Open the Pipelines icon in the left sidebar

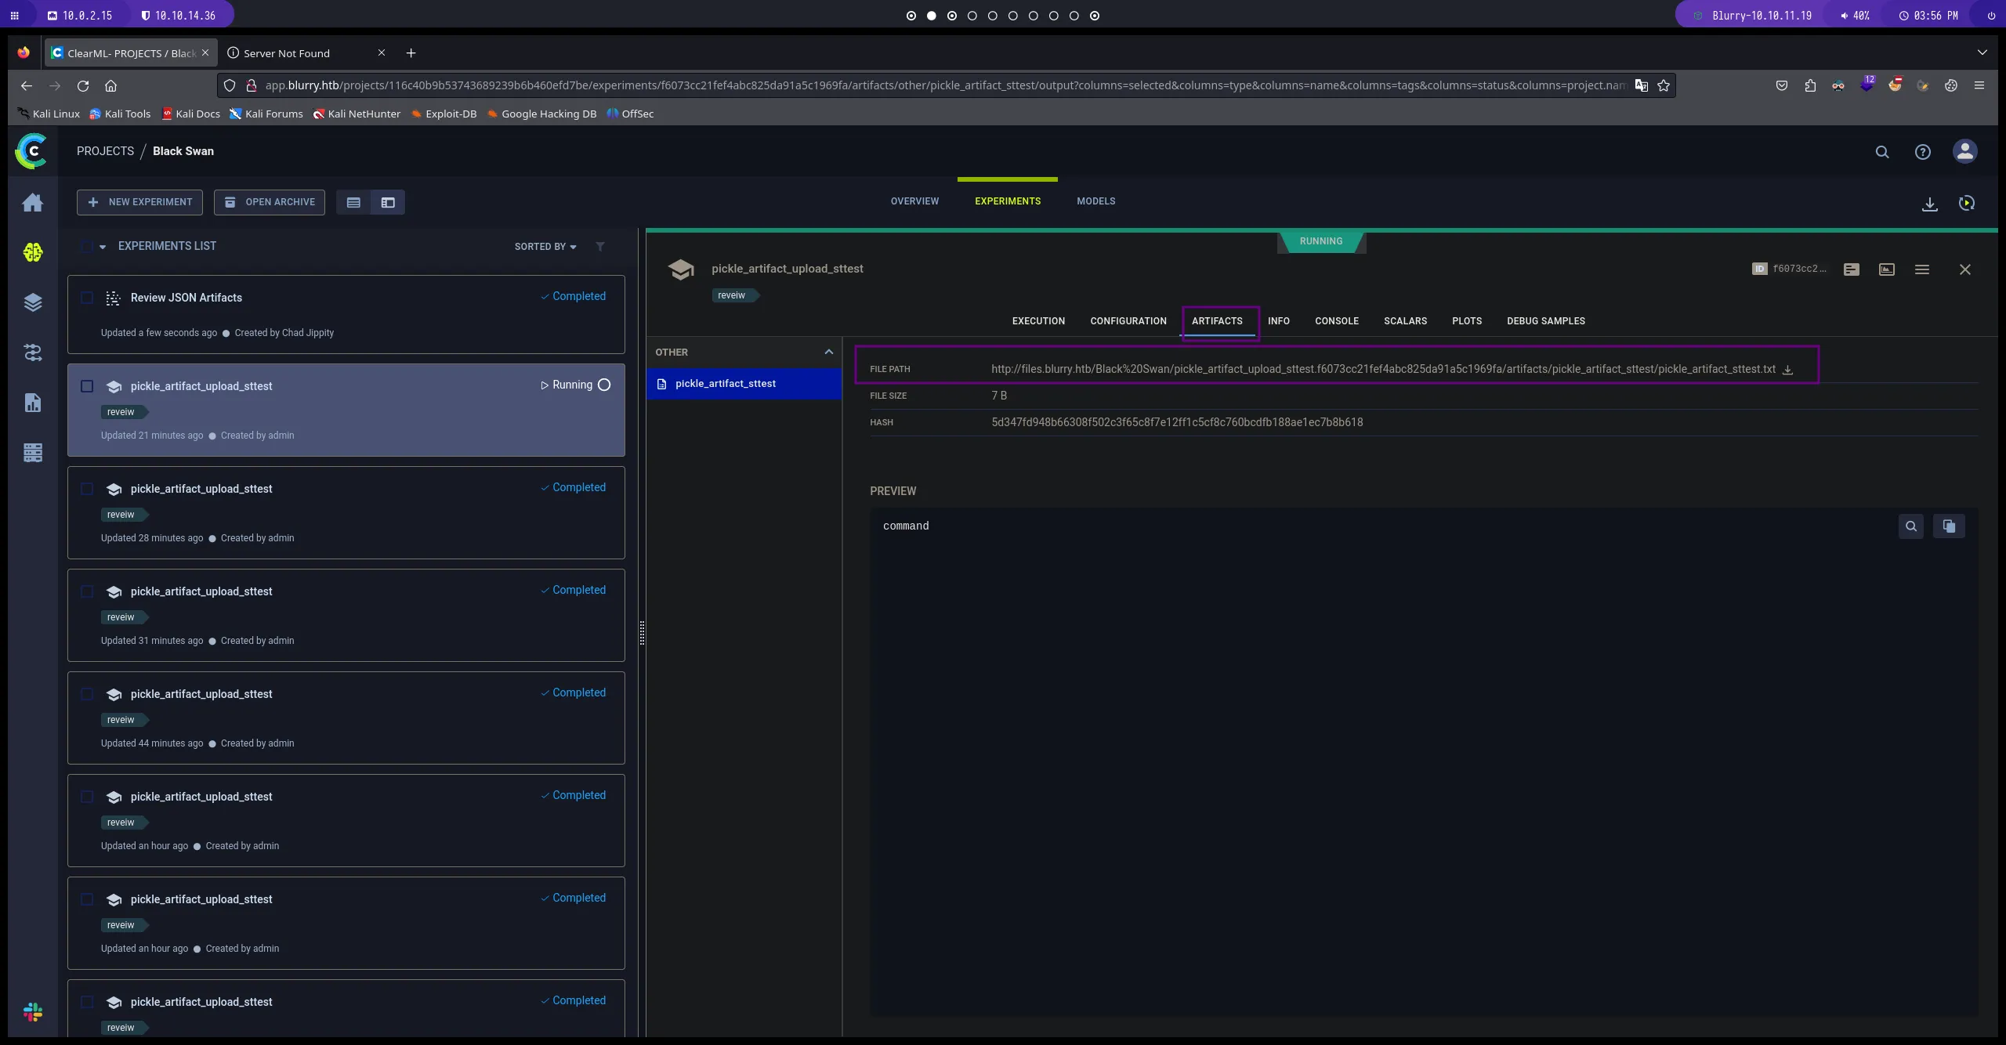point(33,353)
